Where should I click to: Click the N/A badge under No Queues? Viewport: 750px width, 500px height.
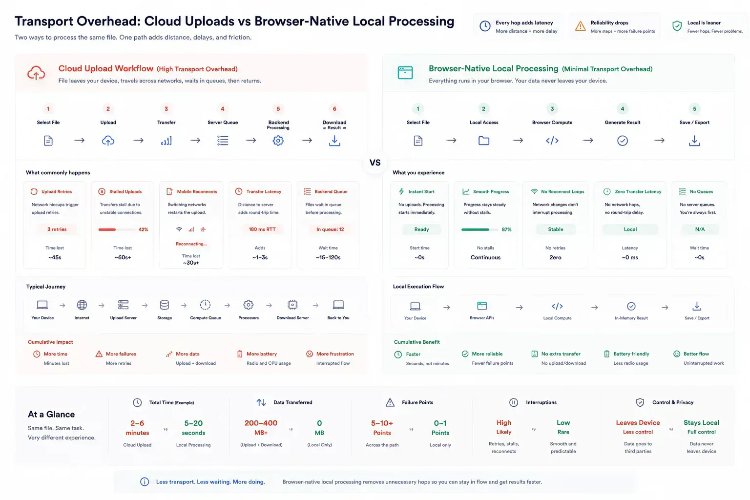[x=700, y=229]
